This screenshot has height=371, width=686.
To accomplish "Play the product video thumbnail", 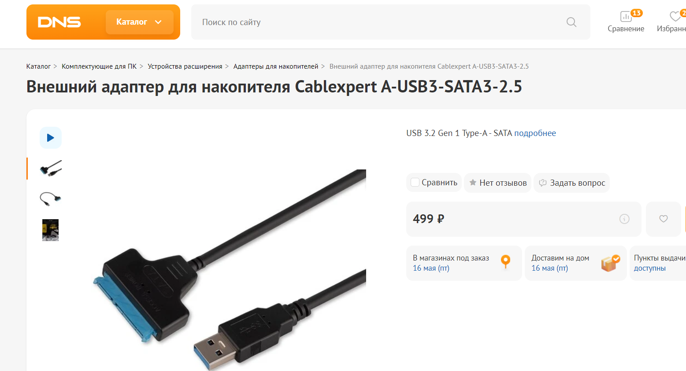I will point(51,138).
